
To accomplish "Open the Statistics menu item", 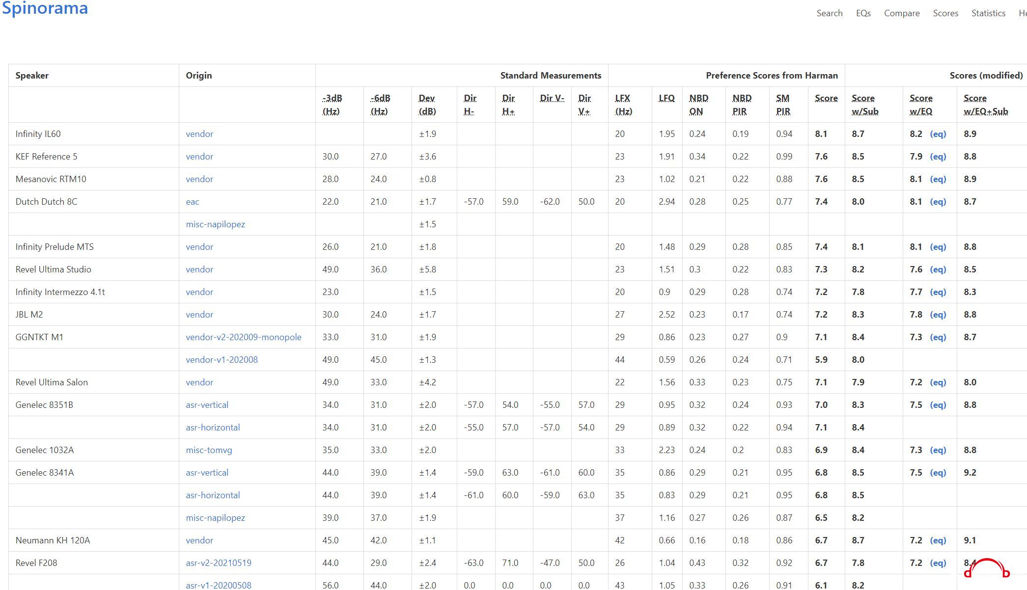I will tap(988, 13).
